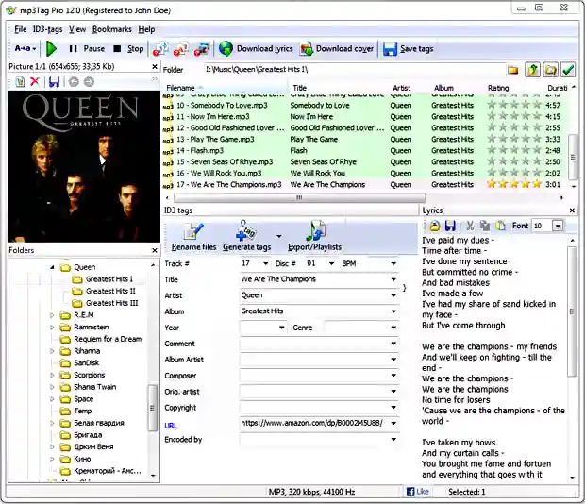Cut lyrics text with scissors icon
Screen dimensions: 585x504
470,226
